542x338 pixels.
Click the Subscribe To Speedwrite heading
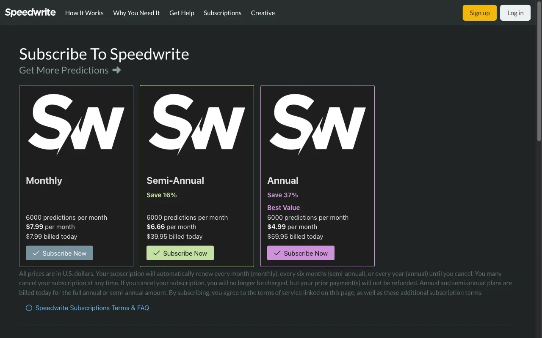(104, 54)
